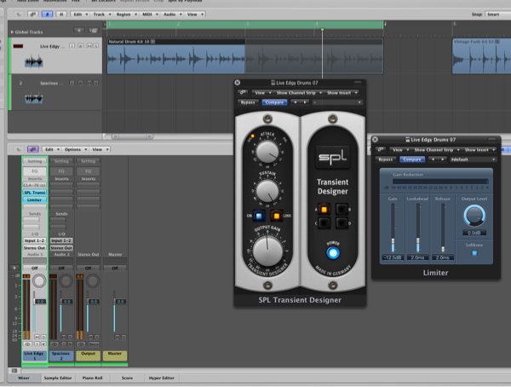Click the Sustain knob on SPL Transient Designer
Screen dimensions: 511x387
pos(267,191)
